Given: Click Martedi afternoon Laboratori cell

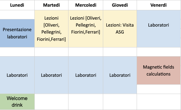Looking at the screenshot, I should [51, 75].
